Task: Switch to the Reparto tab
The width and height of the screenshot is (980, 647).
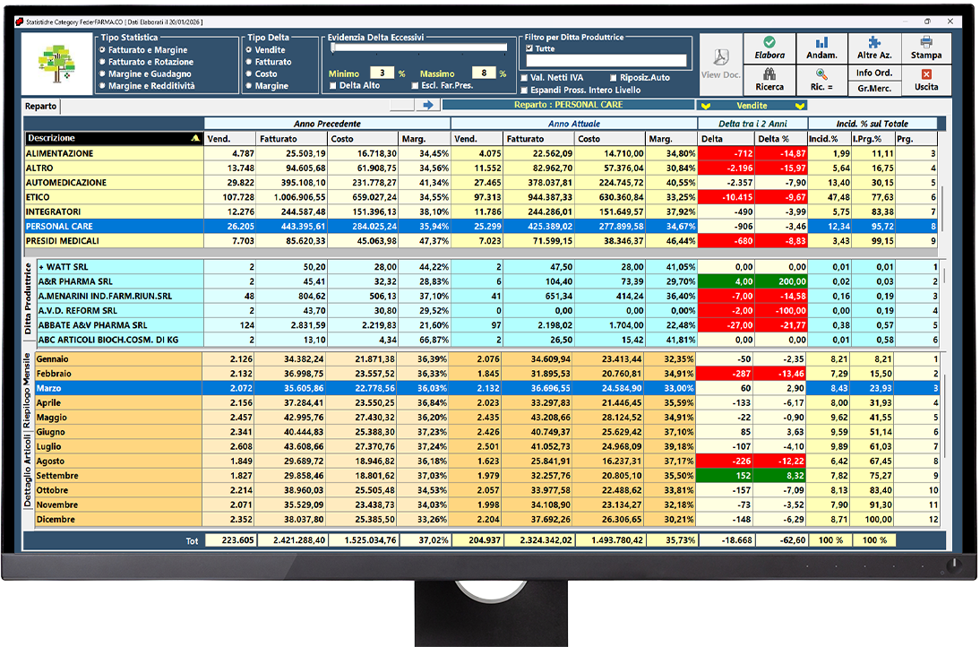Action: pos(41,106)
